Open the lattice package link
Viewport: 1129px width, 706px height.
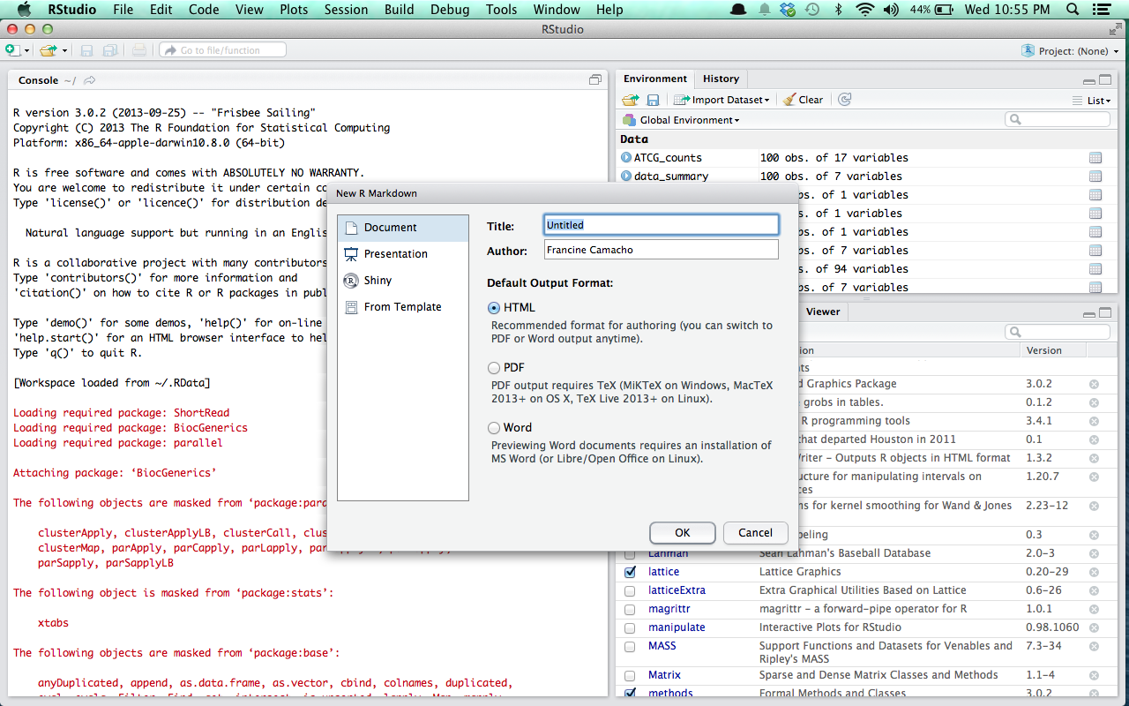tap(663, 572)
